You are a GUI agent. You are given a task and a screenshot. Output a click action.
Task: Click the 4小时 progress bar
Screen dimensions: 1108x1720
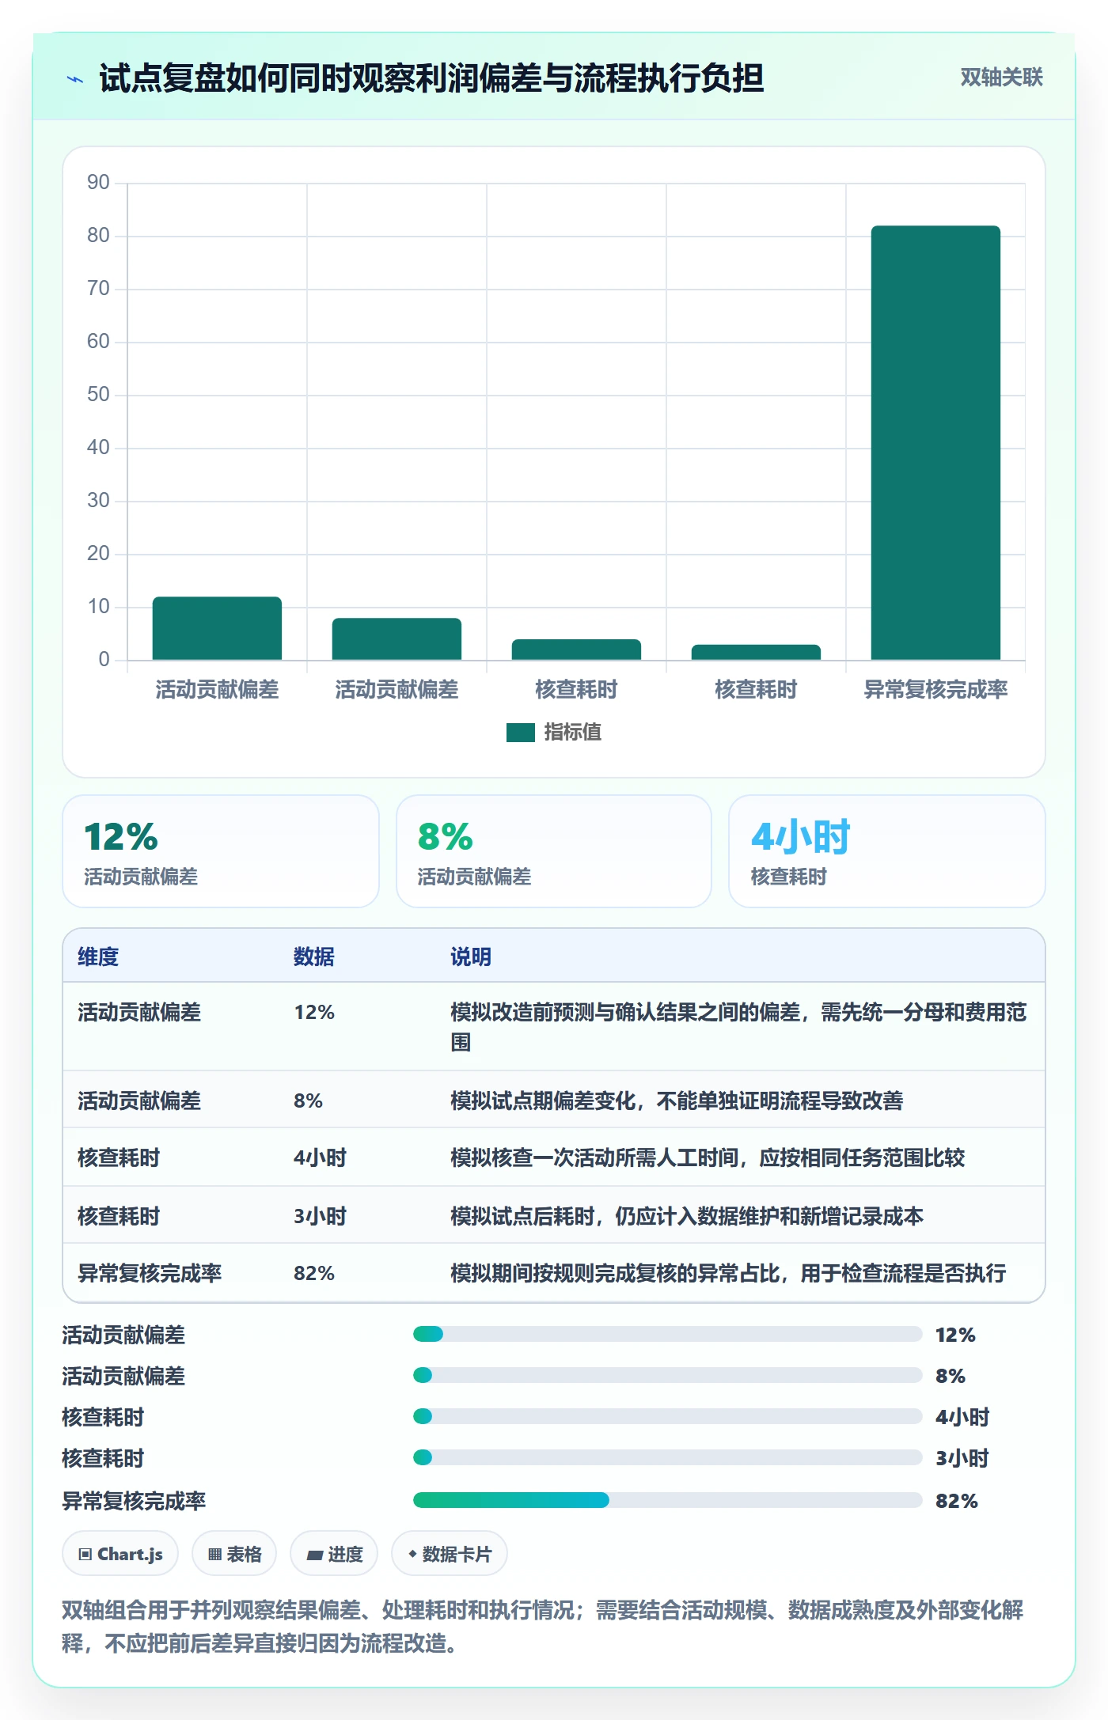(x=667, y=1416)
